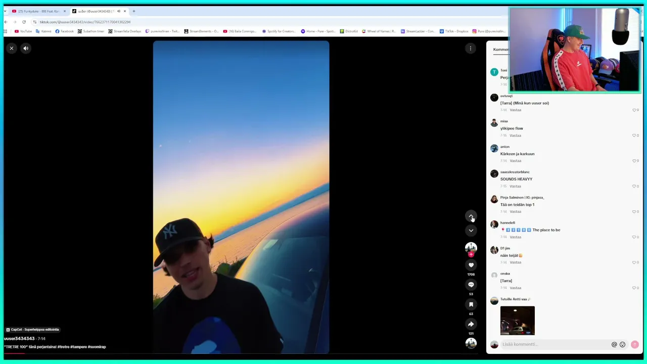Open the StreamElements bookmark

click(x=201, y=31)
